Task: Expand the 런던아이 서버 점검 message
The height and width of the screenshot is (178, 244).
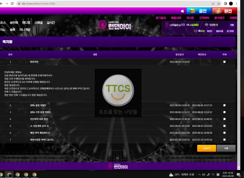Action: (39, 119)
